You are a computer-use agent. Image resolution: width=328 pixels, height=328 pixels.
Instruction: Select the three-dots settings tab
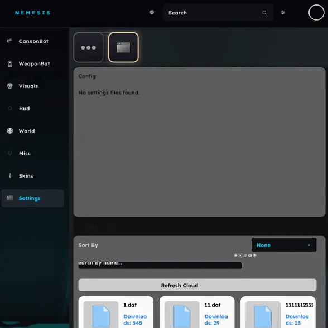89,47
